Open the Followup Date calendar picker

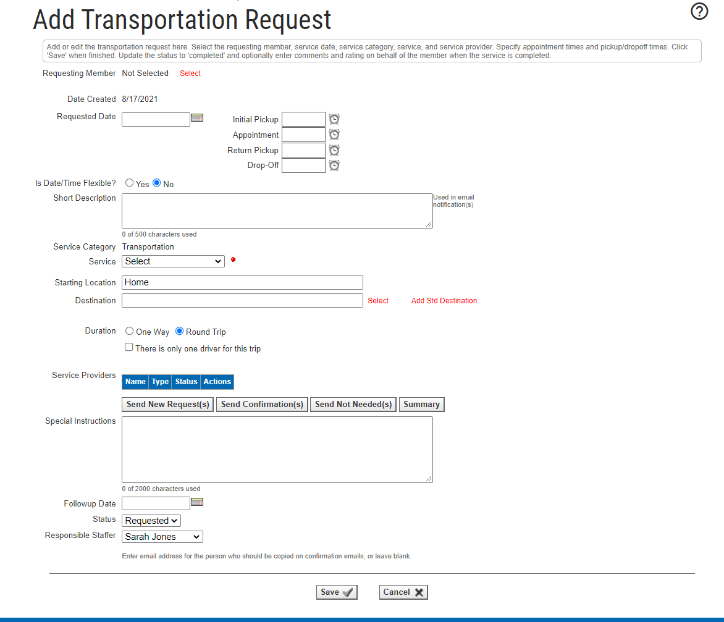coord(197,502)
